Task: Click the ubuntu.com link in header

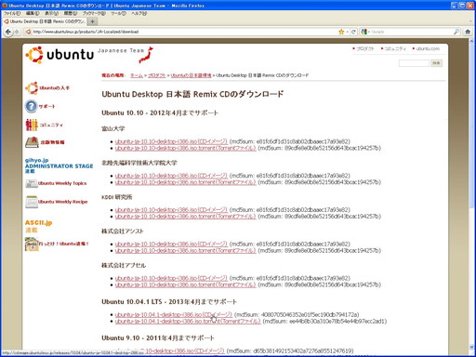Action: tap(427, 48)
